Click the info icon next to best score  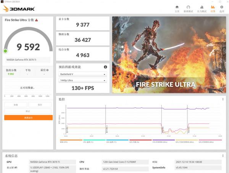click(x=47, y=70)
